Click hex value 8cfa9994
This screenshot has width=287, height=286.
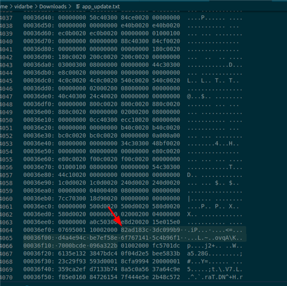click(135, 262)
